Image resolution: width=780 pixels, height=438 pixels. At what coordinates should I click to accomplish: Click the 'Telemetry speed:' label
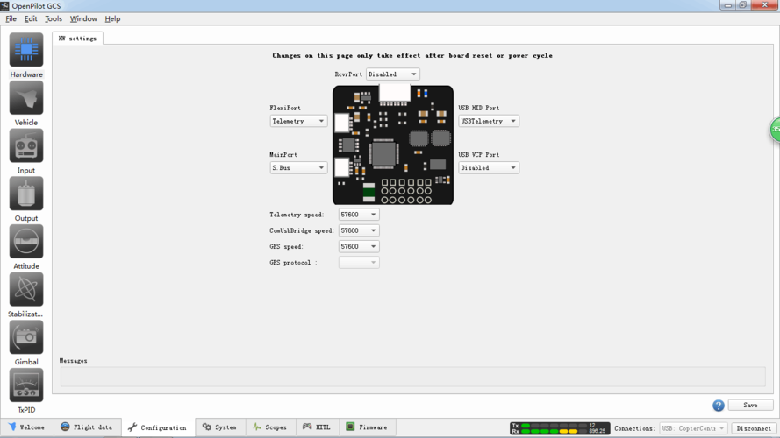point(297,215)
